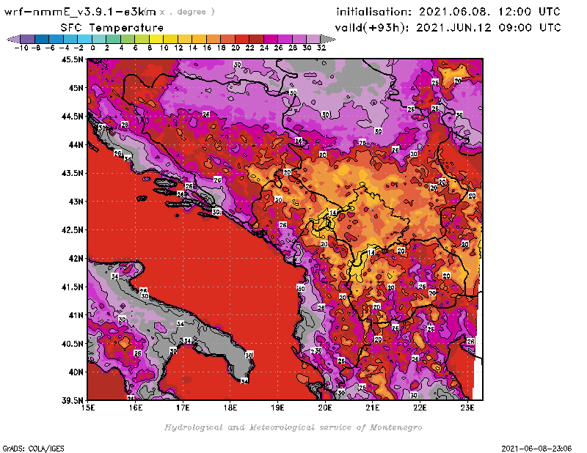This screenshot has height=453, width=587.
Task: Pick the green 2 to 4 legend swatch
Action: [x=114, y=39]
